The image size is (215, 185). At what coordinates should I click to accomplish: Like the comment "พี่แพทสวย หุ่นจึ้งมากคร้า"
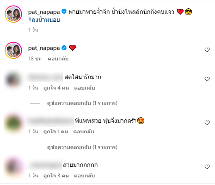(x=207, y=123)
